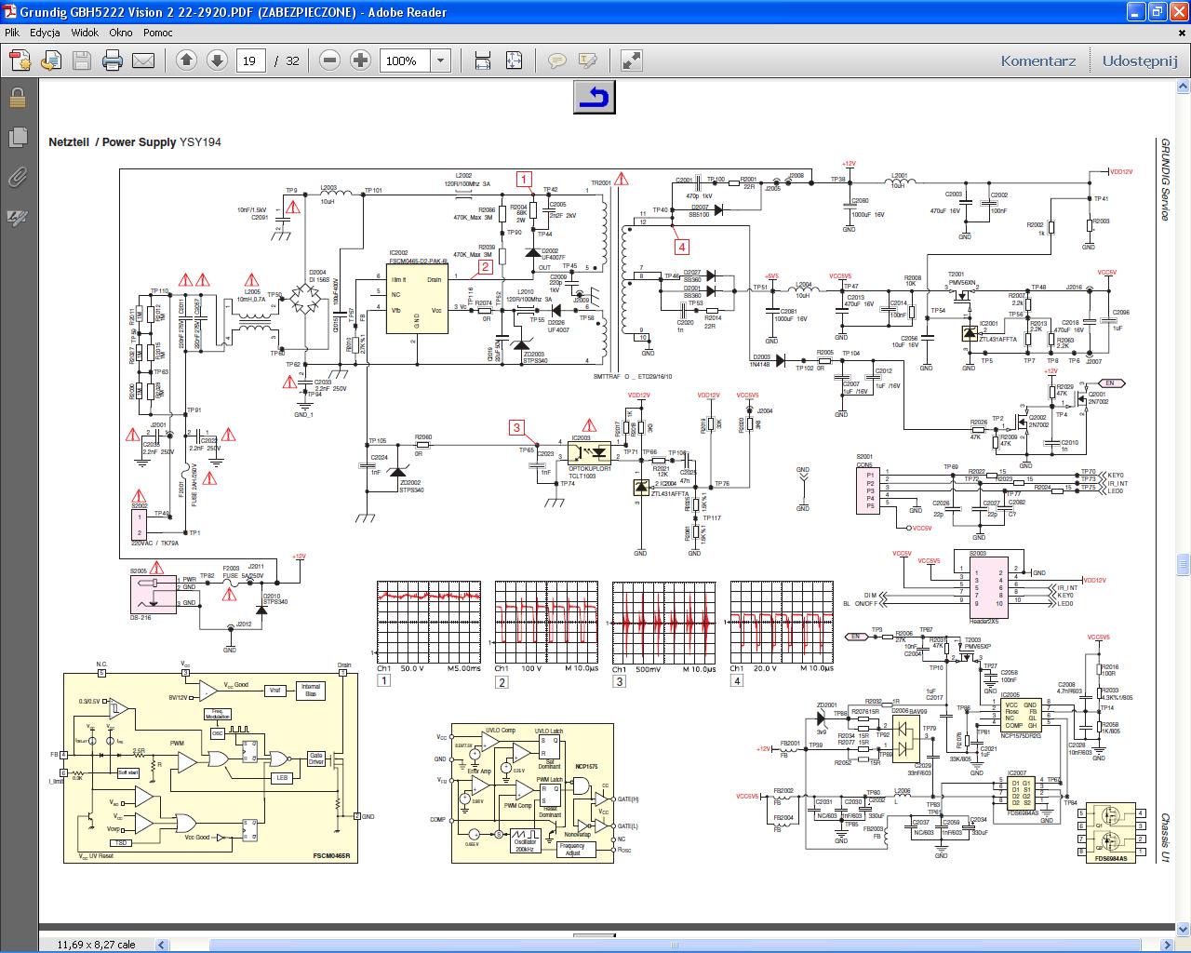Click the fit width scrolling icon
The width and height of the screenshot is (1191, 953).
[483, 60]
